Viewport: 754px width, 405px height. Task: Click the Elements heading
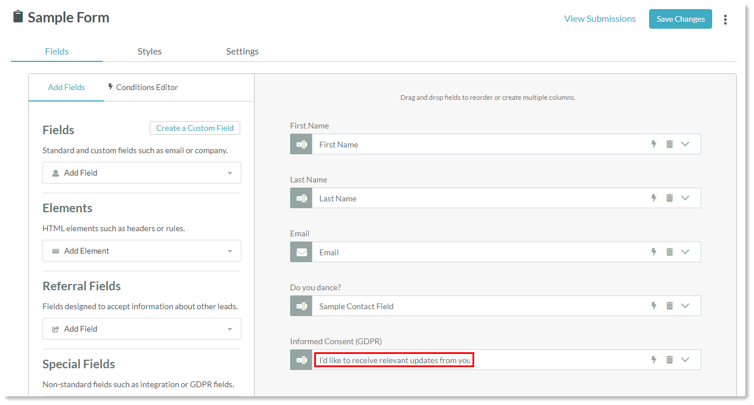(x=67, y=208)
